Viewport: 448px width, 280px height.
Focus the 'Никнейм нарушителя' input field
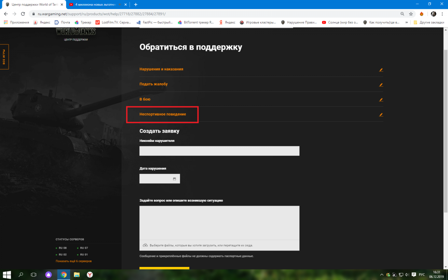pos(220,151)
